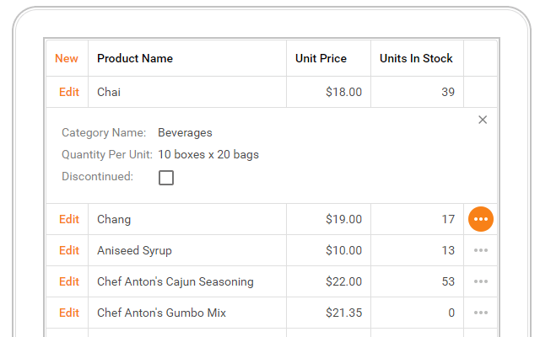The width and height of the screenshot is (540, 337).
Task: Click ellipsis icon for Chef Anton's Cajun Seasoning
Action: (x=481, y=281)
